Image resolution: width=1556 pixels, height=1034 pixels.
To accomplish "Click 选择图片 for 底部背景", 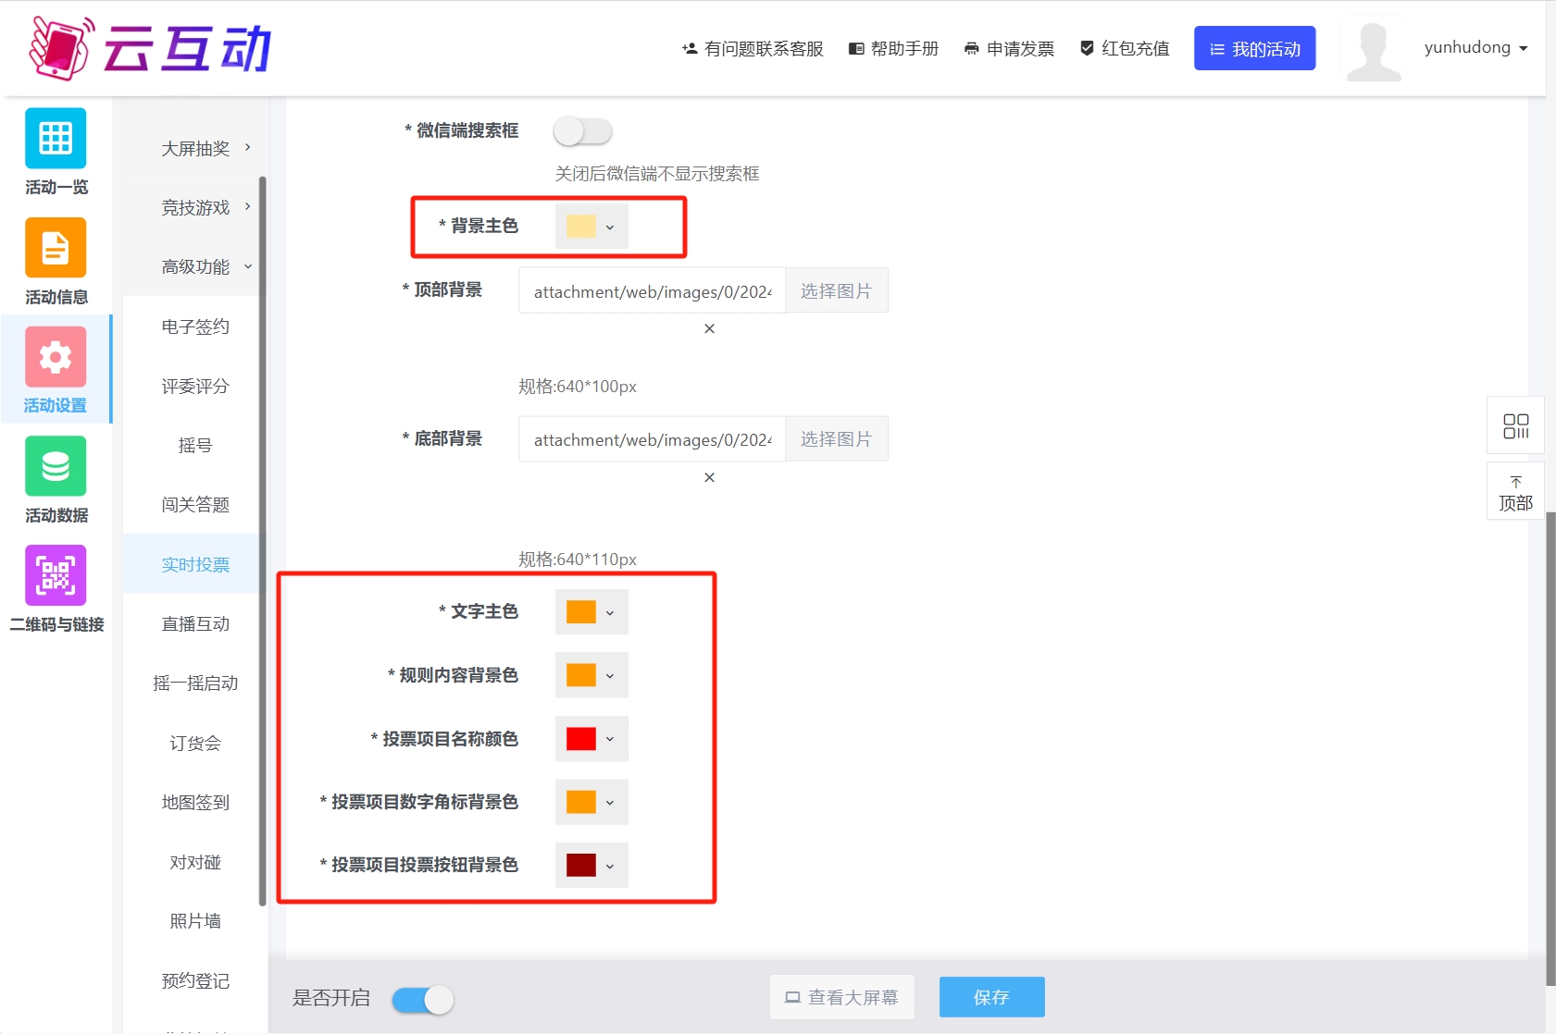I will click(x=837, y=438).
